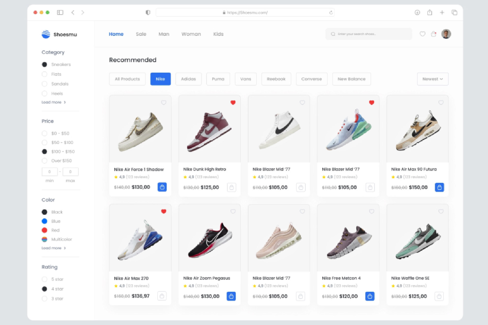
Task: Open the Newest sort dropdown
Action: pyautogui.click(x=433, y=79)
